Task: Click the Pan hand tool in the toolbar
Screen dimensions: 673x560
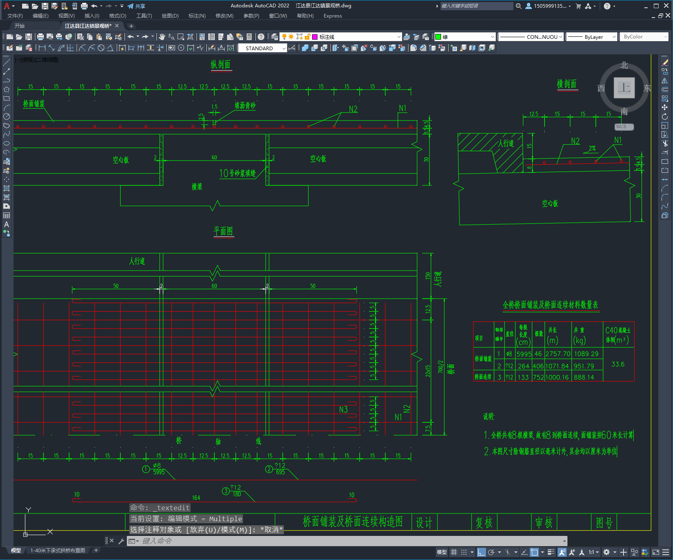Action: point(162,37)
